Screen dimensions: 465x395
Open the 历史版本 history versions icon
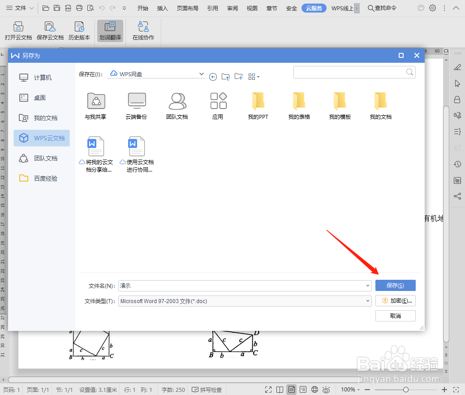[x=79, y=30]
